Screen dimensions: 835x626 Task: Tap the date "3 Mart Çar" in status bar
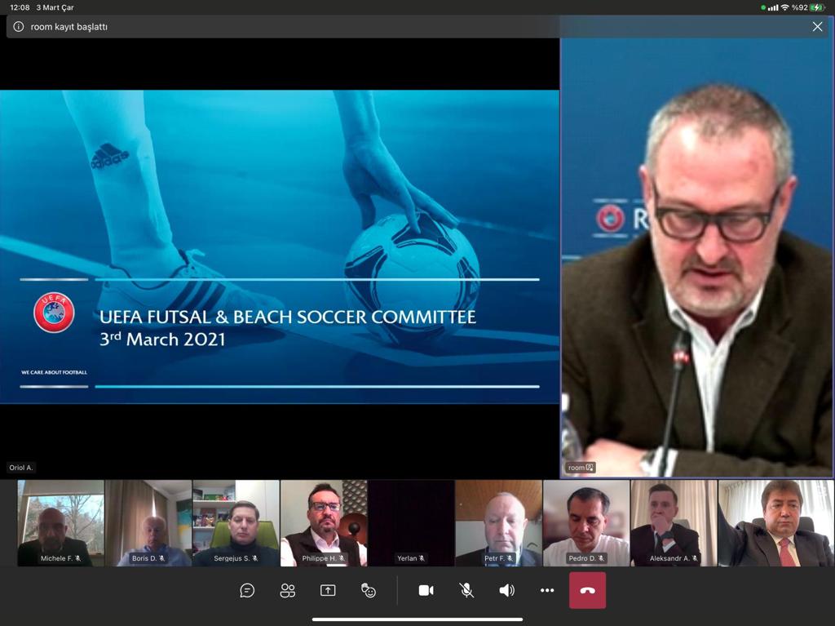(x=55, y=7)
